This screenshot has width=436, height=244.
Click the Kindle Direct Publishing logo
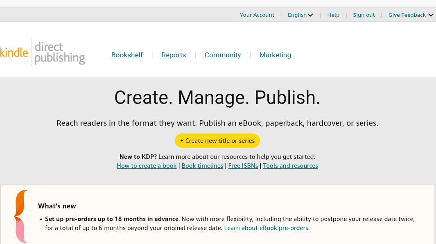coord(43,52)
